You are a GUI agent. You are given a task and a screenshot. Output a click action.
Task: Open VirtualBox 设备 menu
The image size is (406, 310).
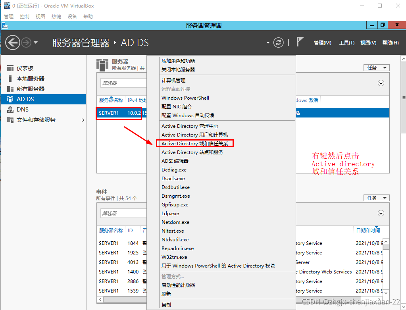(x=72, y=17)
